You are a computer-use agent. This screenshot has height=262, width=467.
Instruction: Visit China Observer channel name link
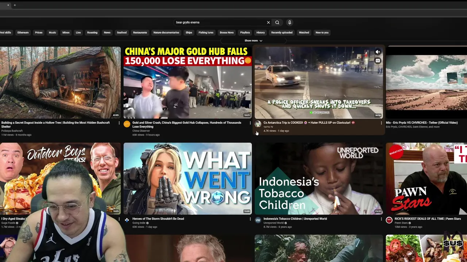pos(141,131)
